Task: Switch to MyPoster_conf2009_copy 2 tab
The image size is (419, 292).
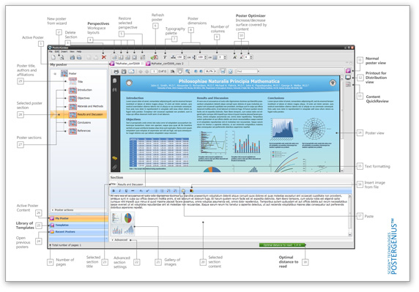Action: (165, 64)
